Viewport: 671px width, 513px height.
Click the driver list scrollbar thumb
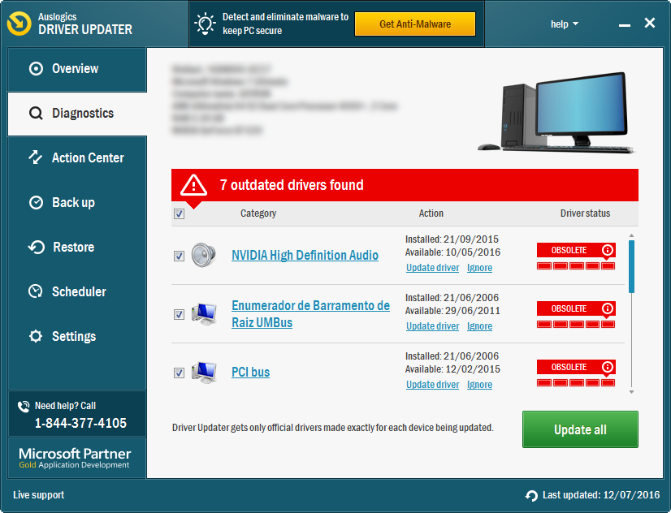click(632, 267)
